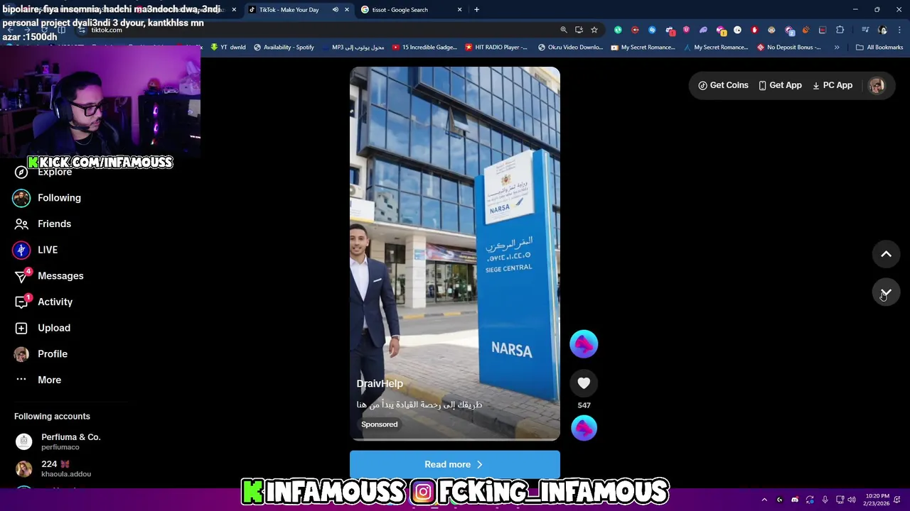Click the PC App download button
Viewport: 910px width, 511px height.
coord(833,85)
